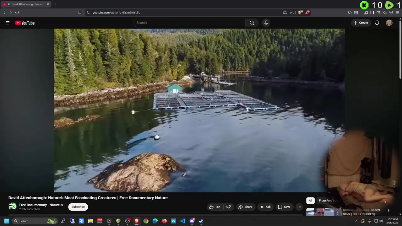Click the YouTube search input field

tap(189, 23)
